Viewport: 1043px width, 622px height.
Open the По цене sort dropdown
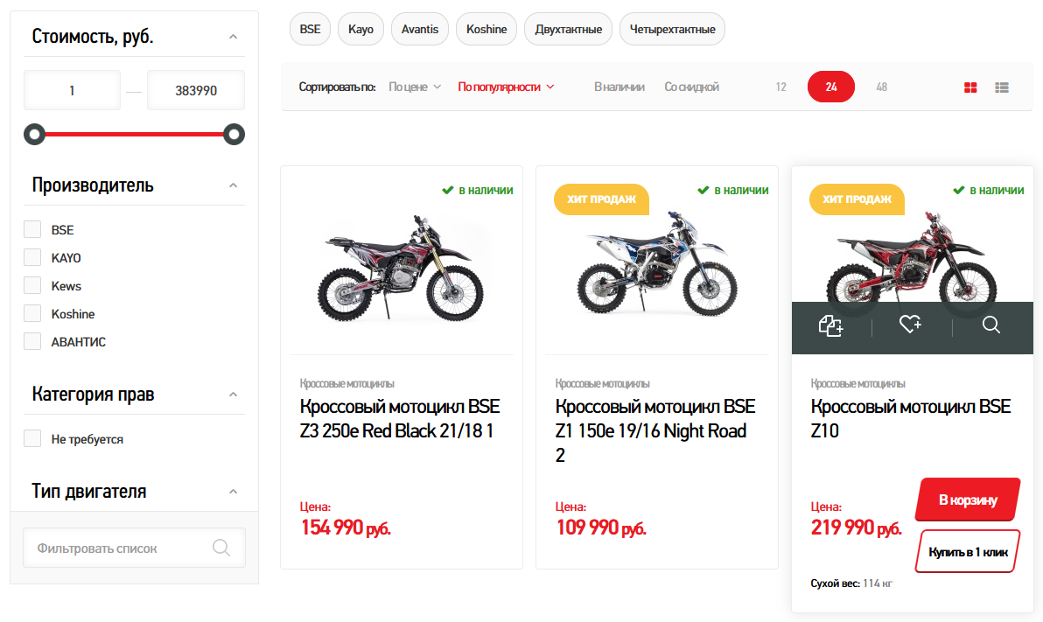(x=415, y=87)
